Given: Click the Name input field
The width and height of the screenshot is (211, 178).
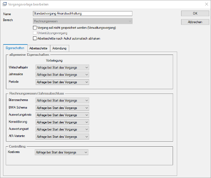Looking at the screenshot, I should click(x=83, y=14).
